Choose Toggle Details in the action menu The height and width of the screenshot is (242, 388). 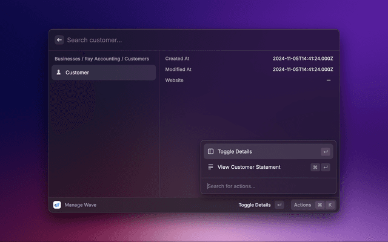[268, 152]
